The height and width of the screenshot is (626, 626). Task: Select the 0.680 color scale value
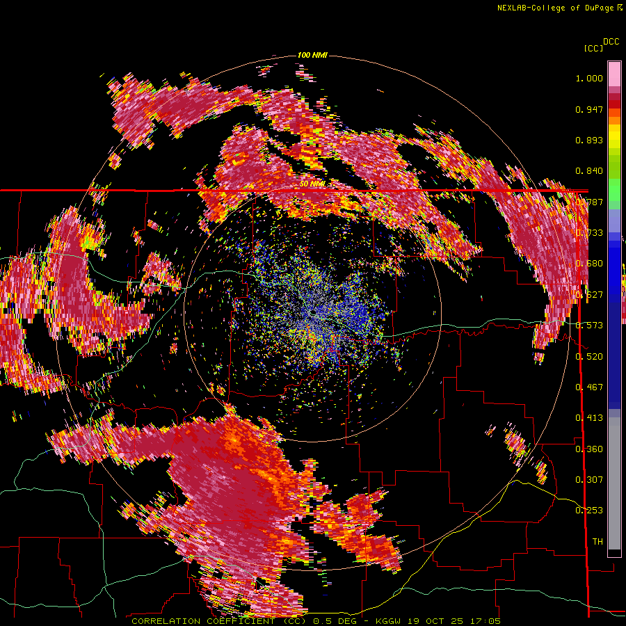589,264
